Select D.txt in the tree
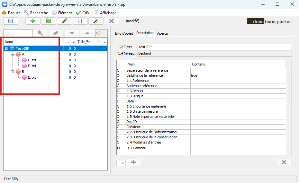The width and height of the screenshot is (299, 183). pyautogui.click(x=32, y=66)
